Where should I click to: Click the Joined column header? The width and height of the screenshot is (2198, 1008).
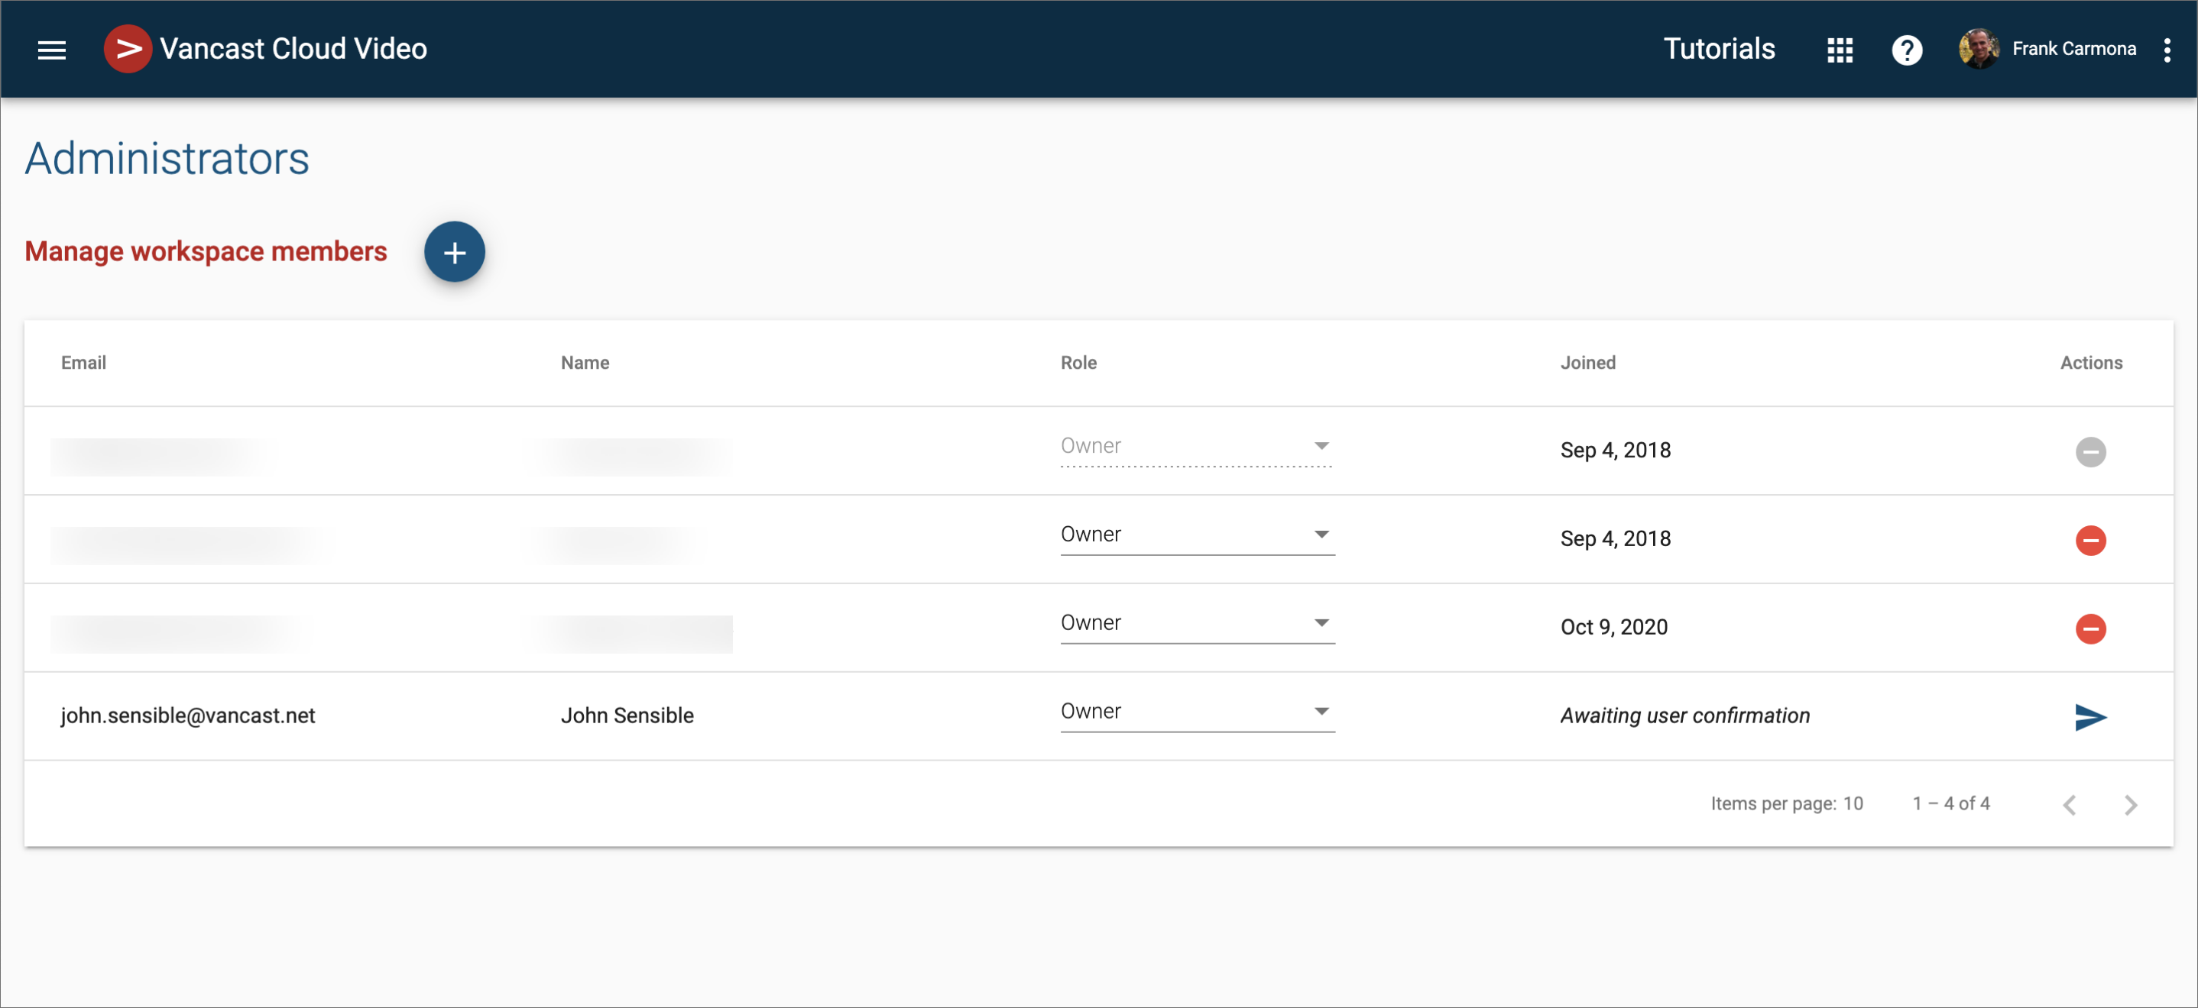coord(1587,363)
